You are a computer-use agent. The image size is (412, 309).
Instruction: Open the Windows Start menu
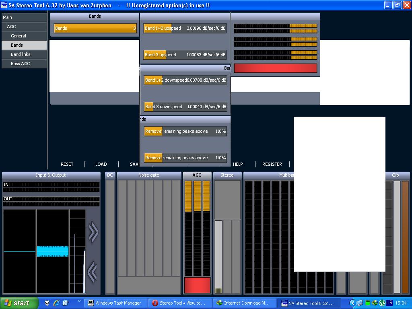19,303
